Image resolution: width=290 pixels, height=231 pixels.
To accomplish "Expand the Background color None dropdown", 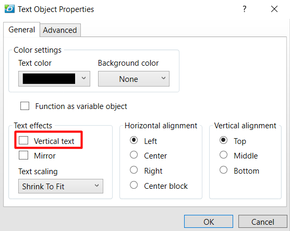I will tap(134, 79).
